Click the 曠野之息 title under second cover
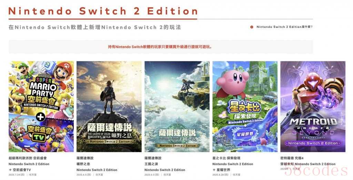353x180 pixels. 83,164
